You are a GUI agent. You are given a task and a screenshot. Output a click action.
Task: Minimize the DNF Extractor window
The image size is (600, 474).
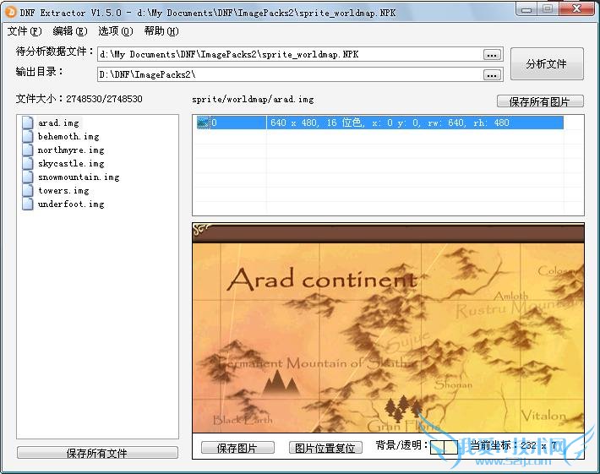[527, 9]
